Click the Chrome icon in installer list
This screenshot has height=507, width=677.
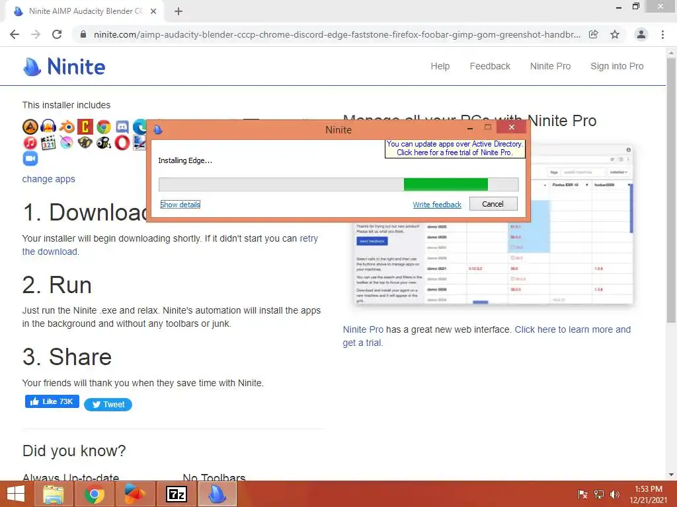point(104,127)
